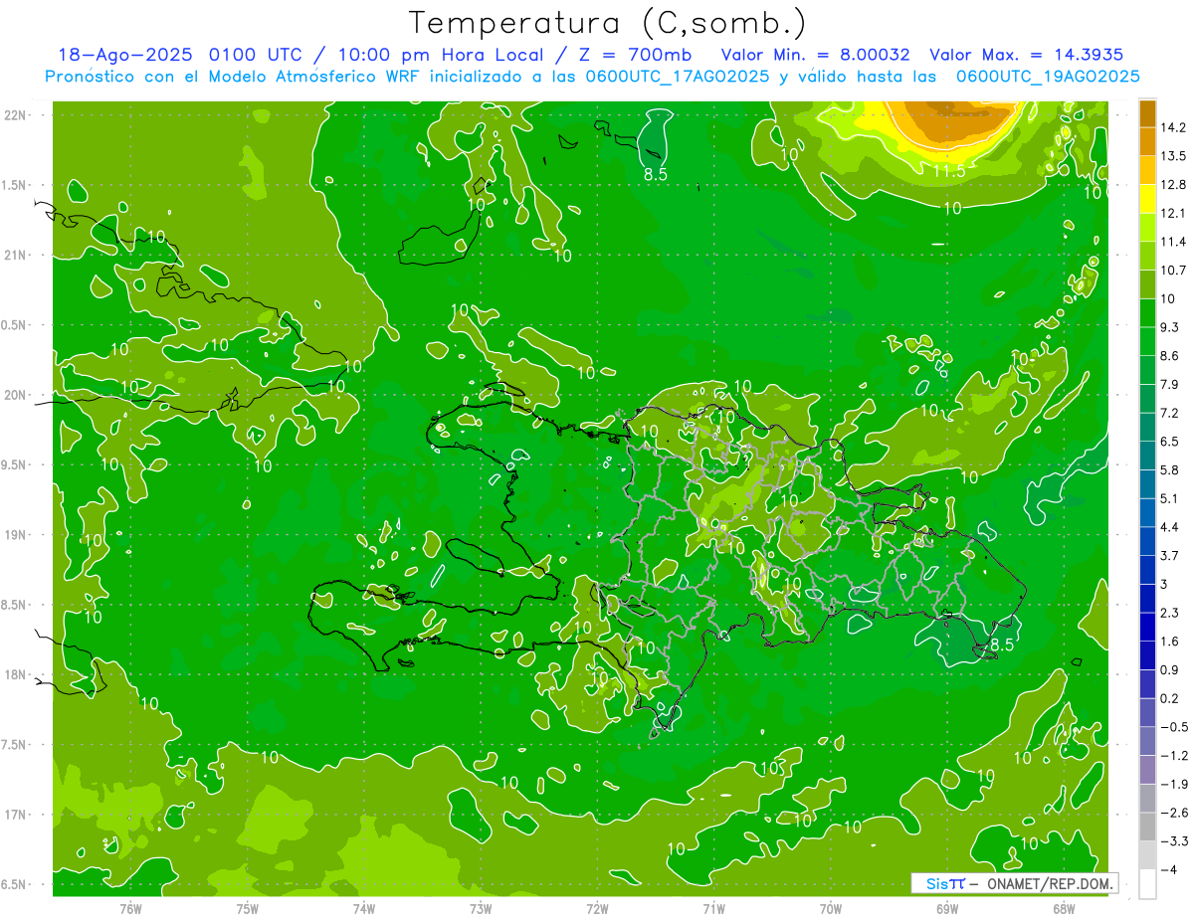Image resolution: width=1194 pixels, height=922 pixels.
Task: Click the '14.2' colorbar value
Action: (x=1172, y=127)
